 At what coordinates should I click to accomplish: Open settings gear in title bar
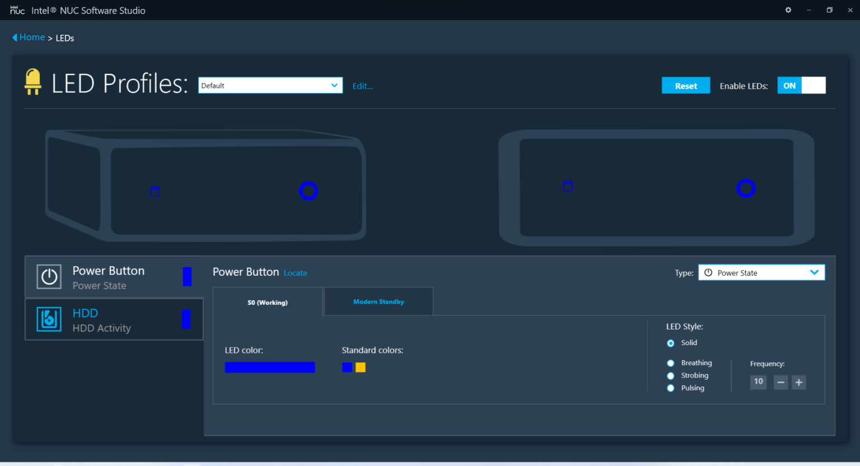coord(788,10)
